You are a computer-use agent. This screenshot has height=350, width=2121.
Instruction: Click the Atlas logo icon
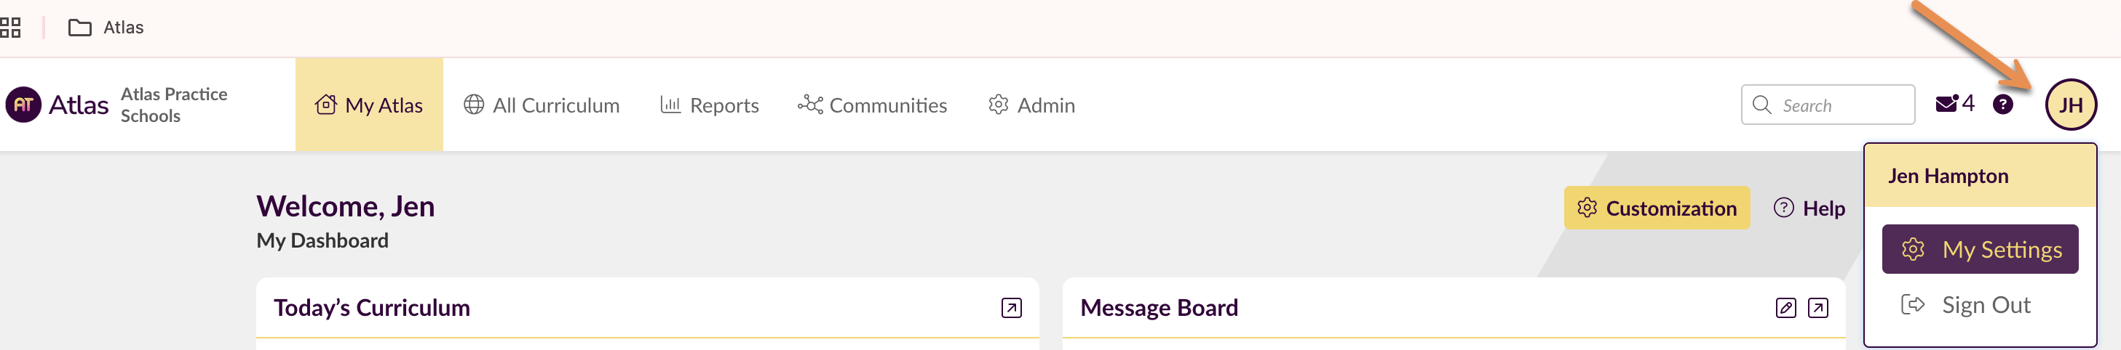click(23, 105)
